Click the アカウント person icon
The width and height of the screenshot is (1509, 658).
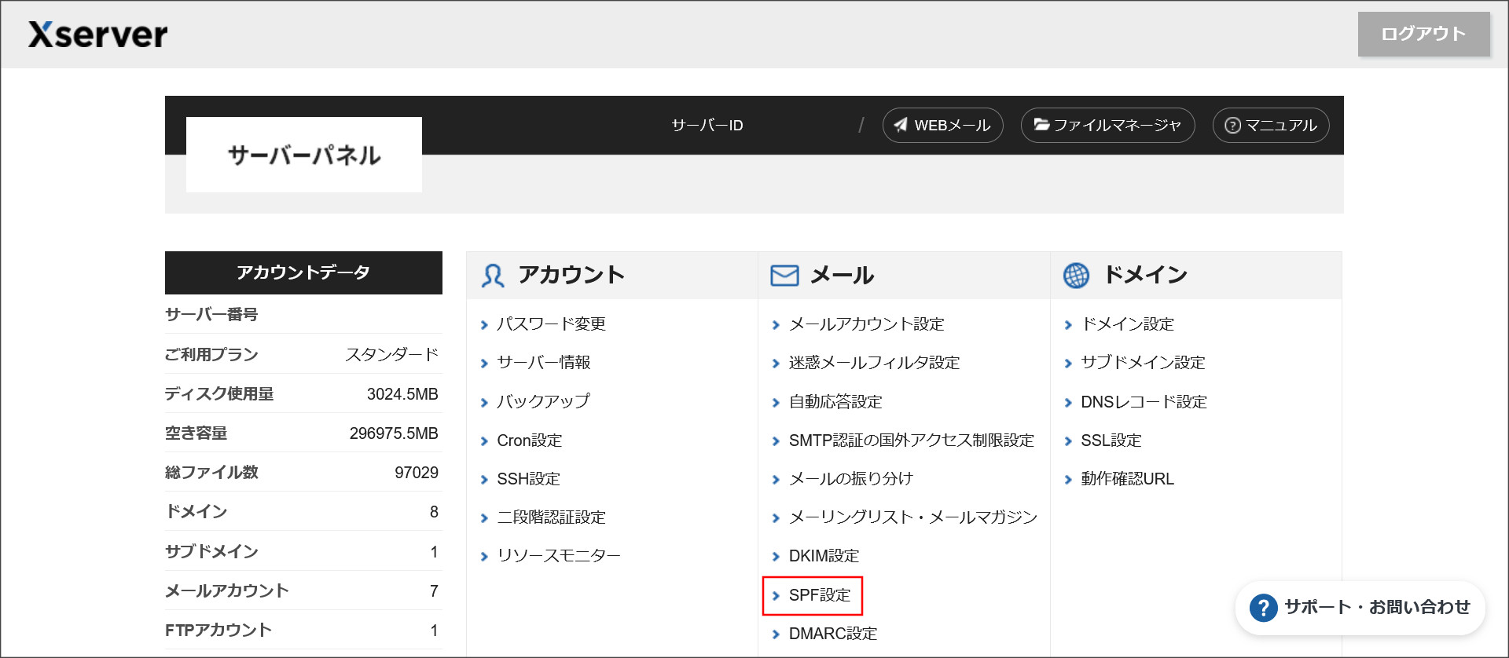pos(493,275)
